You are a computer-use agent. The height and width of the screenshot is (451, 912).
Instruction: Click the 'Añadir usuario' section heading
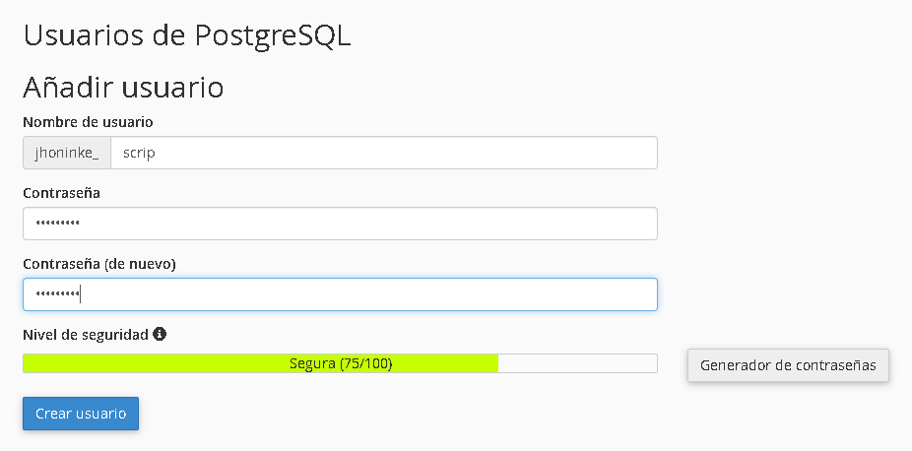click(x=123, y=88)
